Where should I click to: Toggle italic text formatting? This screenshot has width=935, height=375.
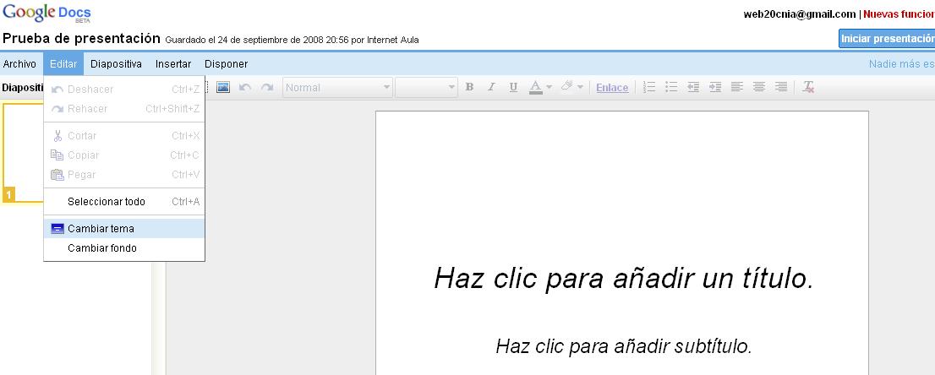(x=491, y=87)
